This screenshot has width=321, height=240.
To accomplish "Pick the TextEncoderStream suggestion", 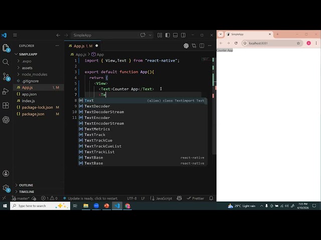I will 142,123.
